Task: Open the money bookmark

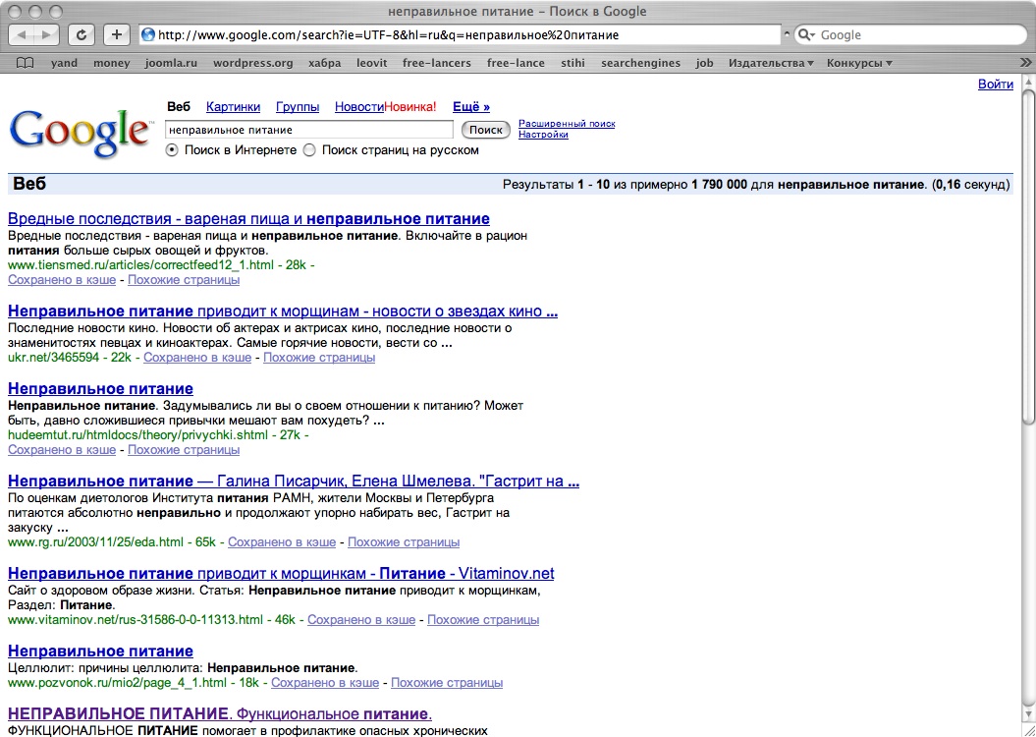Action: (112, 64)
